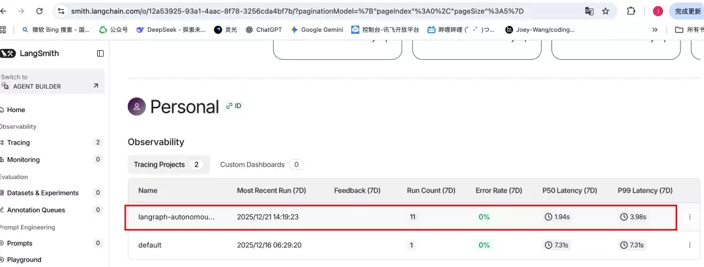The height and width of the screenshot is (267, 704).
Task: Reload the browser page
Action: (40, 11)
